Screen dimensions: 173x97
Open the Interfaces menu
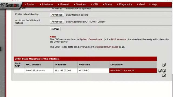coord(47,4)
